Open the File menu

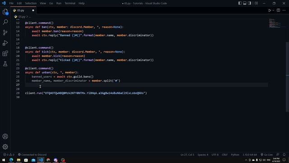(11, 3)
